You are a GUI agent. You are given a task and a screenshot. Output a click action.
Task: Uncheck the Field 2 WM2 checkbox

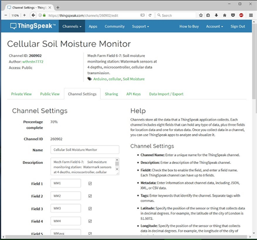point(90,196)
